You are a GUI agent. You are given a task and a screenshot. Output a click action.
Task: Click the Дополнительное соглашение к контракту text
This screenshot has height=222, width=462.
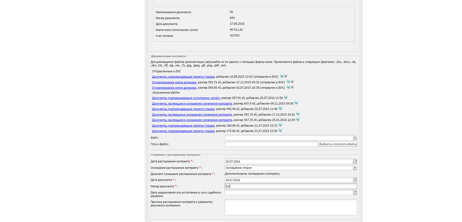tap(252, 174)
